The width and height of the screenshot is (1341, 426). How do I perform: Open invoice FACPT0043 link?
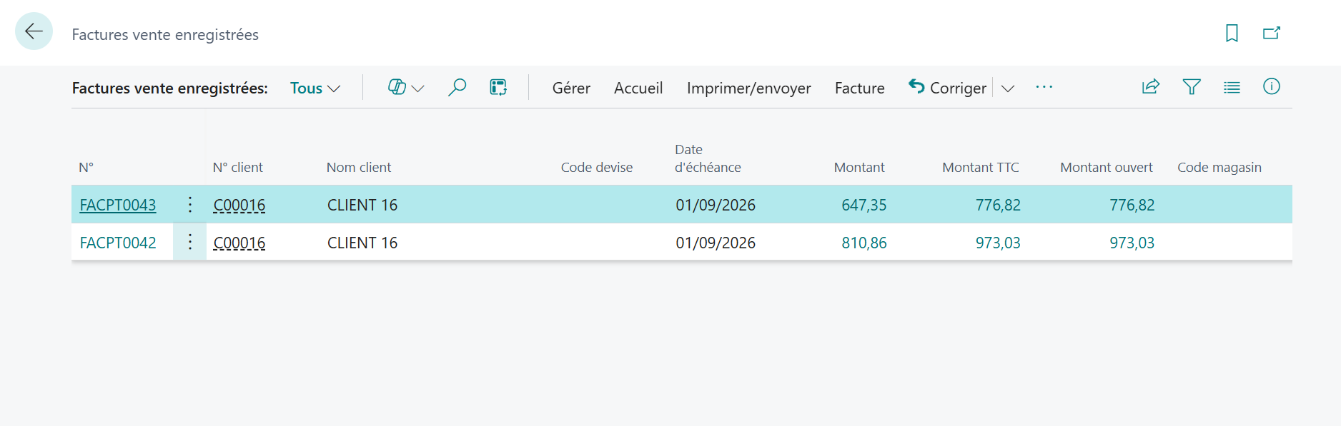click(x=118, y=206)
